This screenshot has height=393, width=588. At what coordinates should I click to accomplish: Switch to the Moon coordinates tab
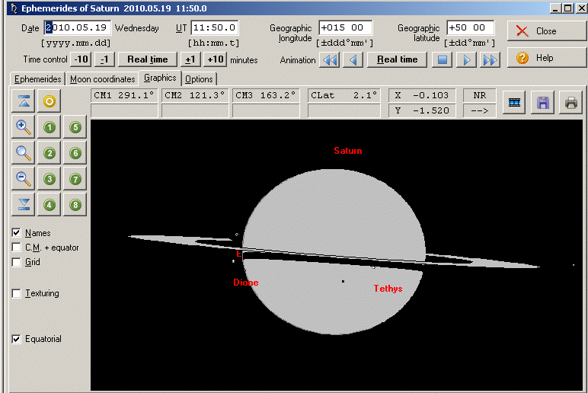102,79
